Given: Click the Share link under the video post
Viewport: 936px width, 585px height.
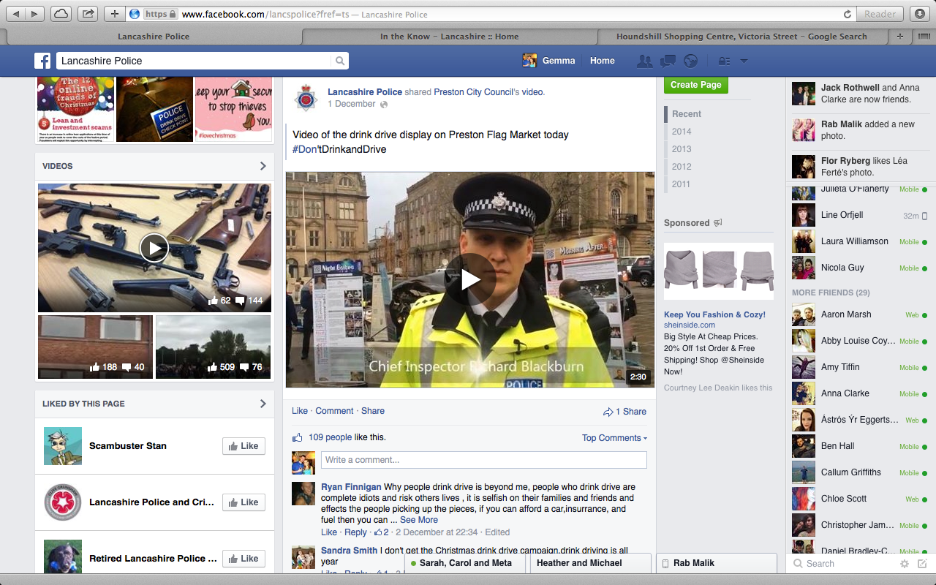Looking at the screenshot, I should point(373,411).
